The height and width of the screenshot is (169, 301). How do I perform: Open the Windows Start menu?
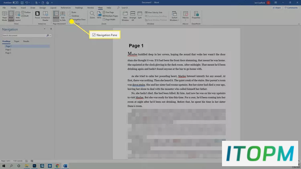[4, 166]
